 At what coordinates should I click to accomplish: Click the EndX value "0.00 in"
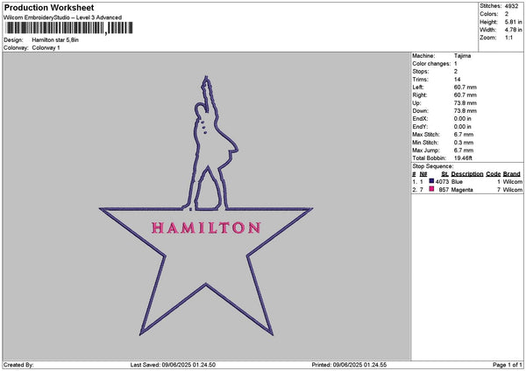(x=462, y=119)
